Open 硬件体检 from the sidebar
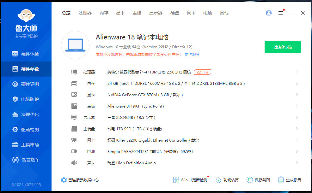Screen dimensions: 312x193 (26, 54)
